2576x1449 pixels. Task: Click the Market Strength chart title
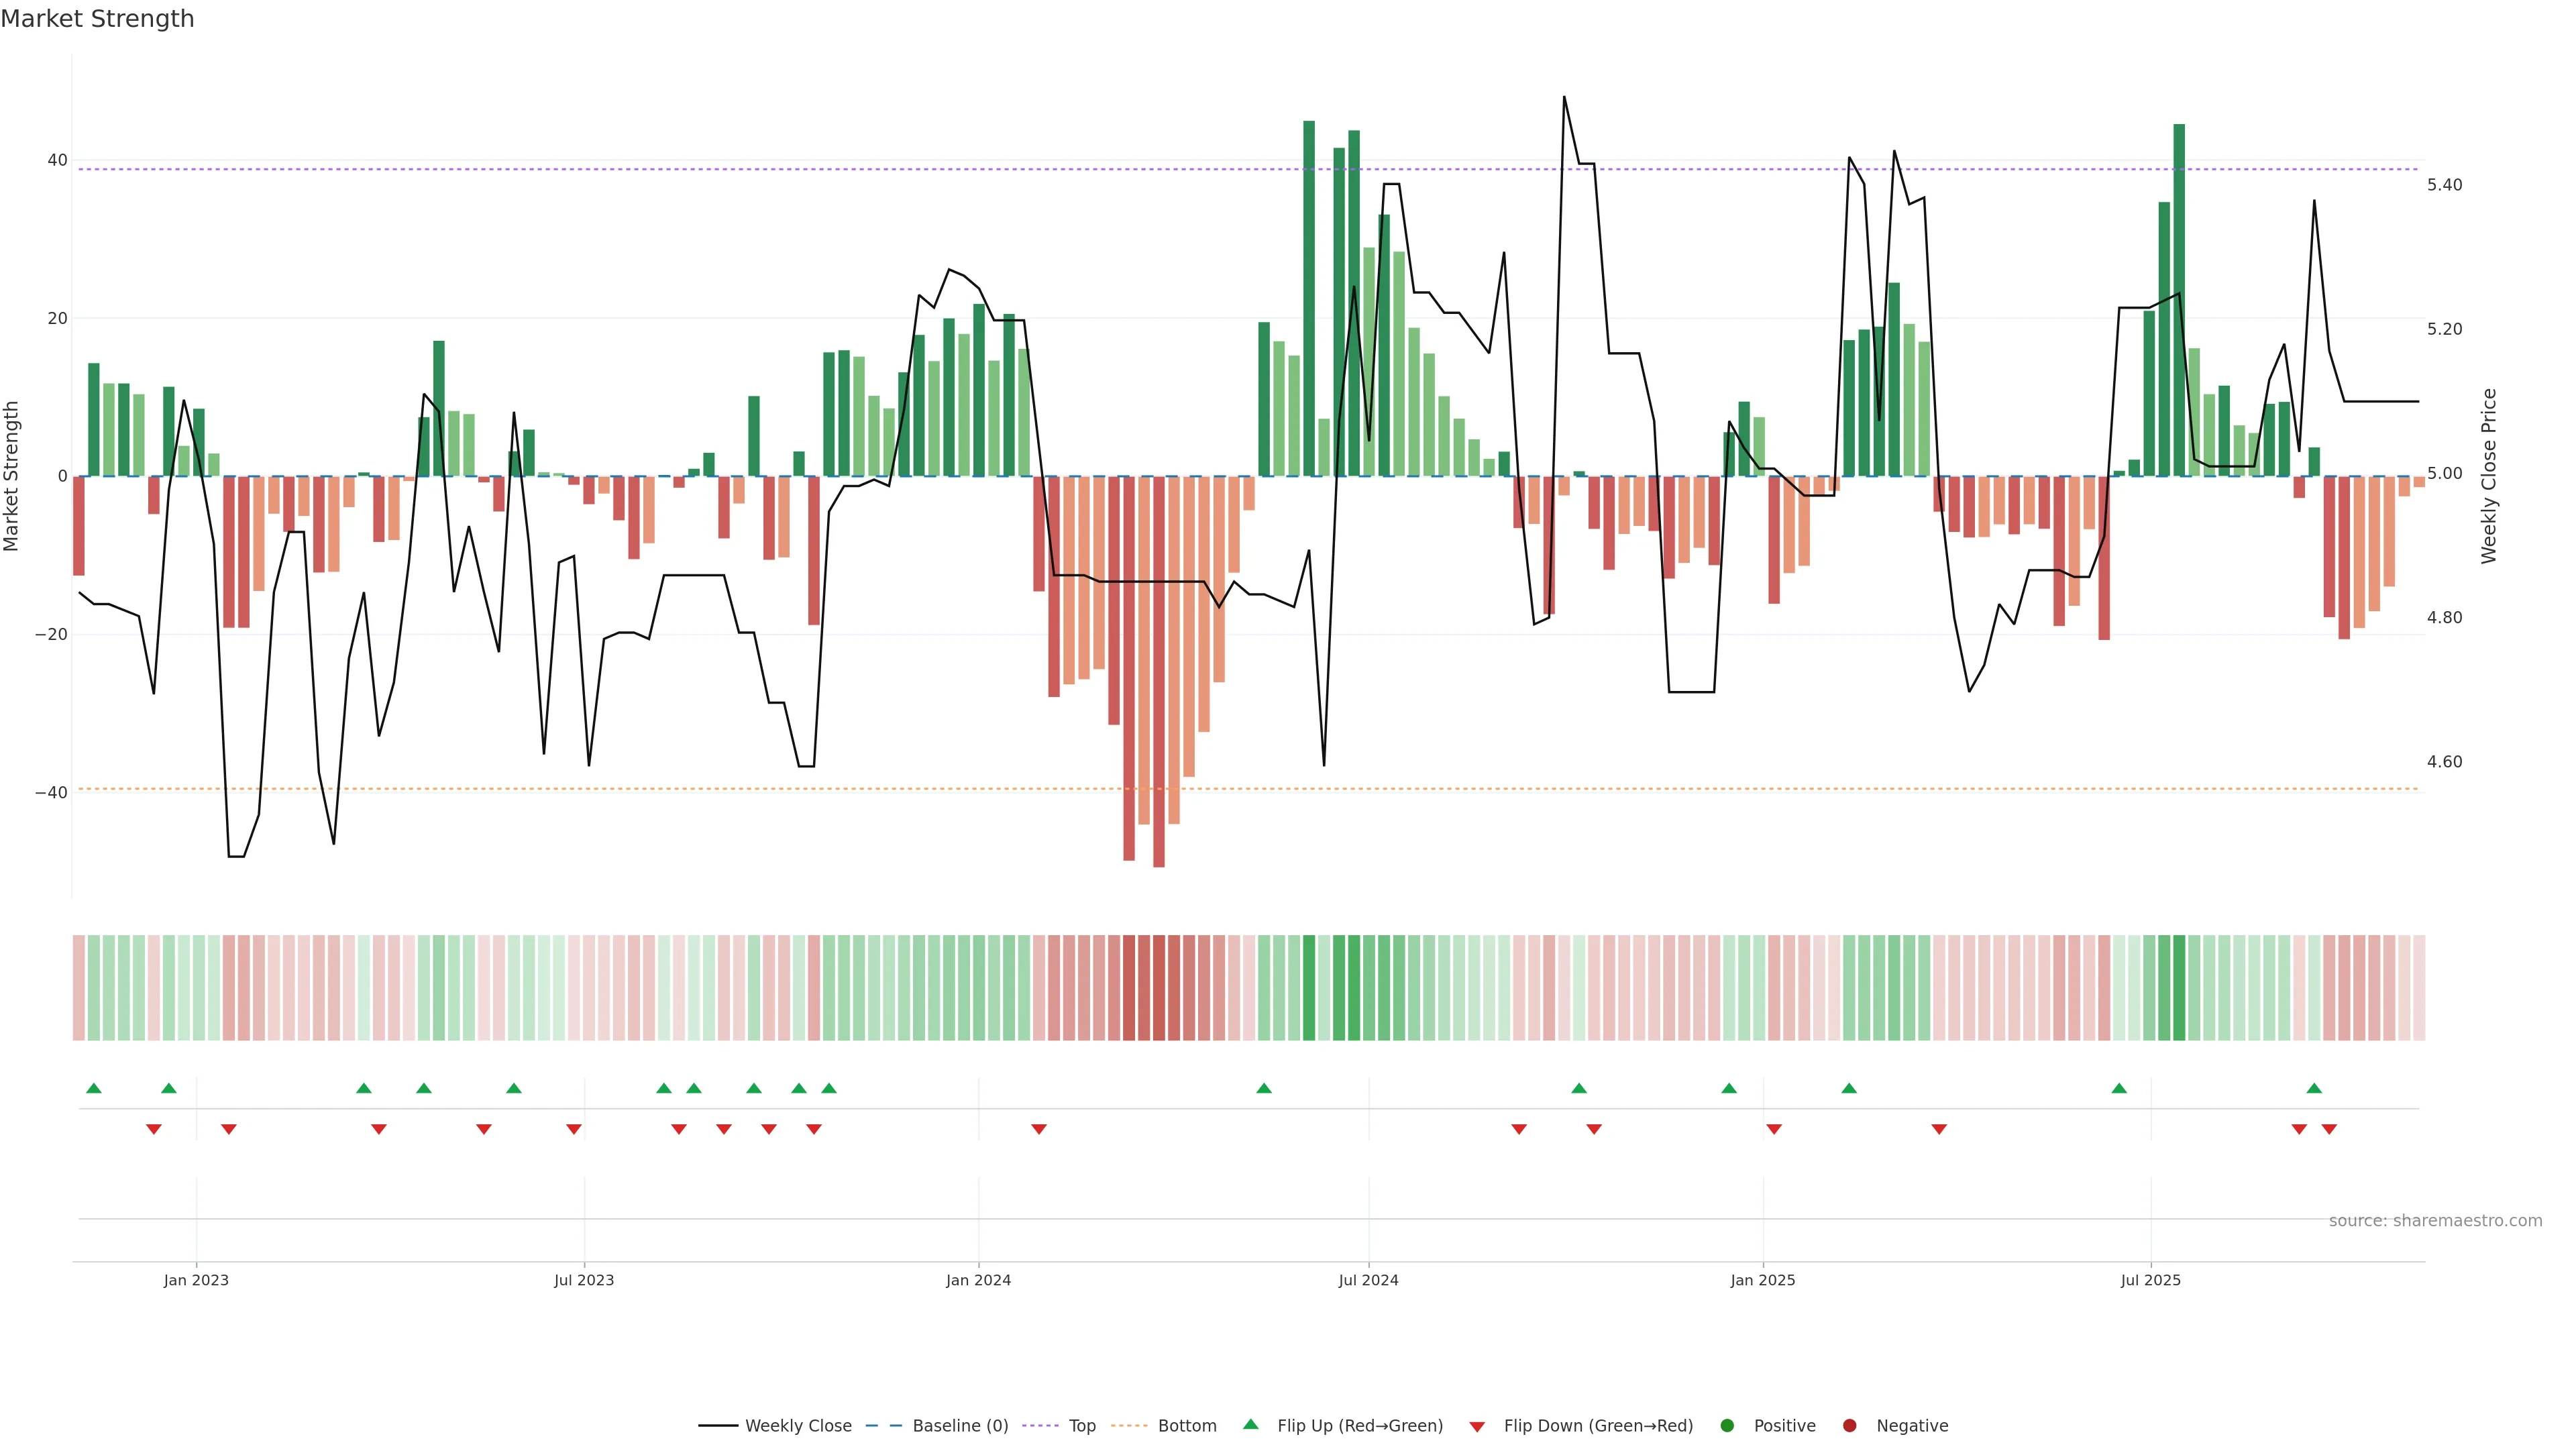[x=97, y=19]
